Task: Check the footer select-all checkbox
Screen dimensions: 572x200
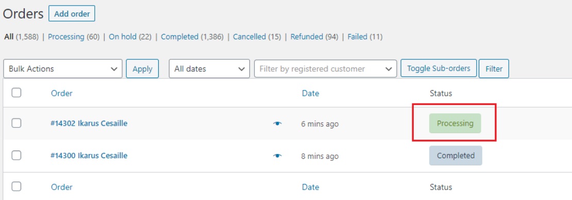Action: point(16,187)
